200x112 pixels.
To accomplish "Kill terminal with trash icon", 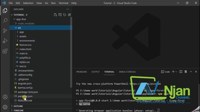I will 186,72.
